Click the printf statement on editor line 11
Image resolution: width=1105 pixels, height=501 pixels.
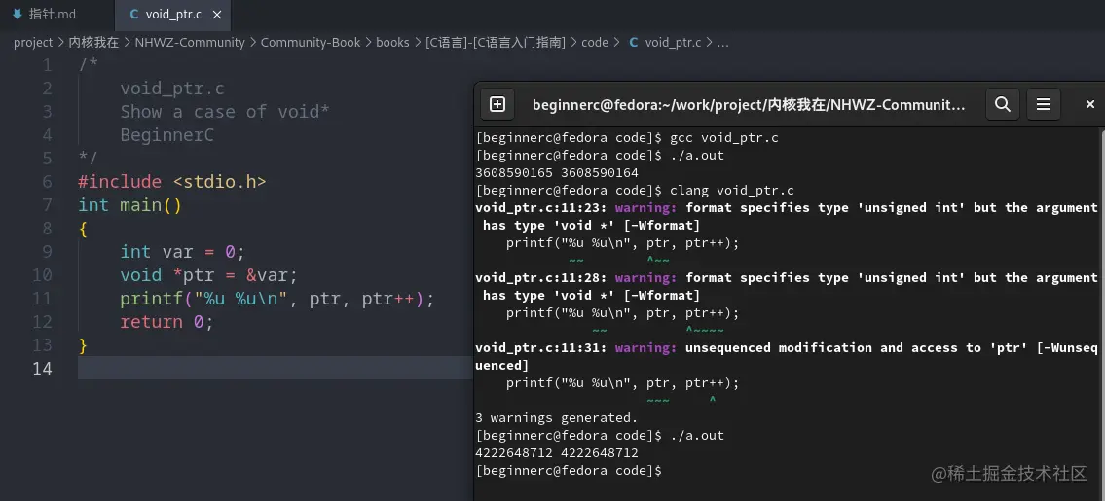(x=276, y=298)
